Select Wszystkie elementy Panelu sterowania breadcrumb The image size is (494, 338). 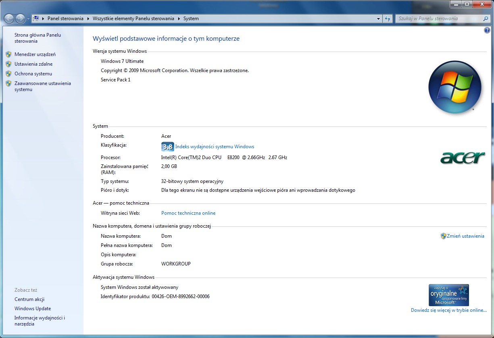click(x=133, y=19)
